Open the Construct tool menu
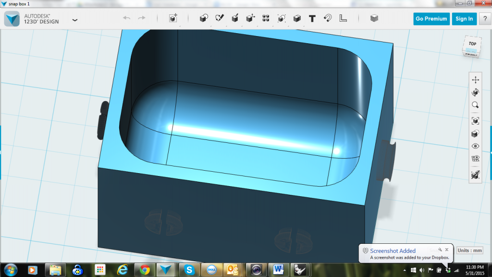This screenshot has height=277, width=492. pyautogui.click(x=235, y=18)
